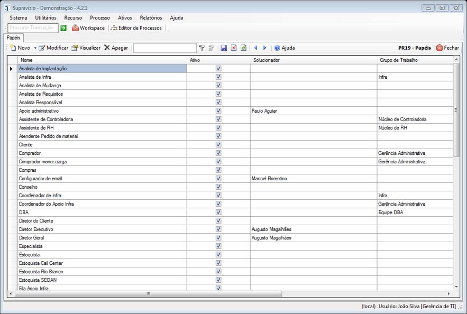
Task: Click the red X document icon
Action: point(234,48)
